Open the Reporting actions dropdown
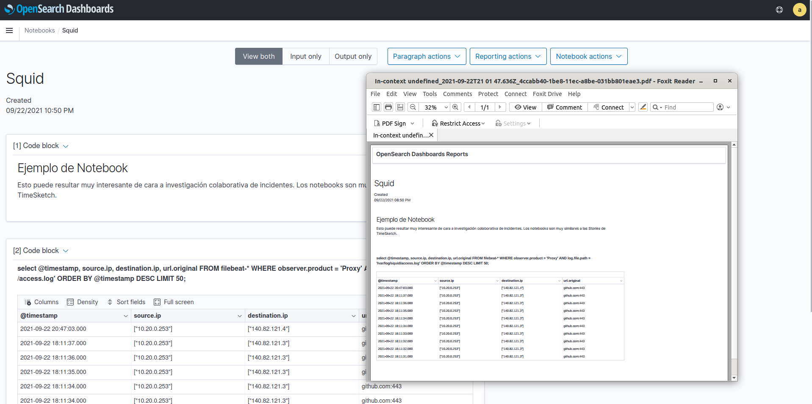This screenshot has height=404, width=812. click(508, 56)
